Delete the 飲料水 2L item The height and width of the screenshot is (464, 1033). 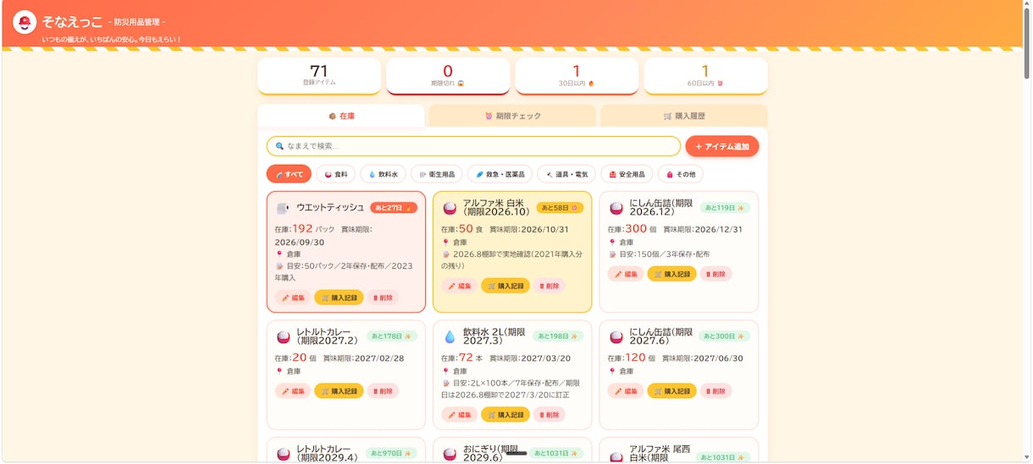point(550,415)
